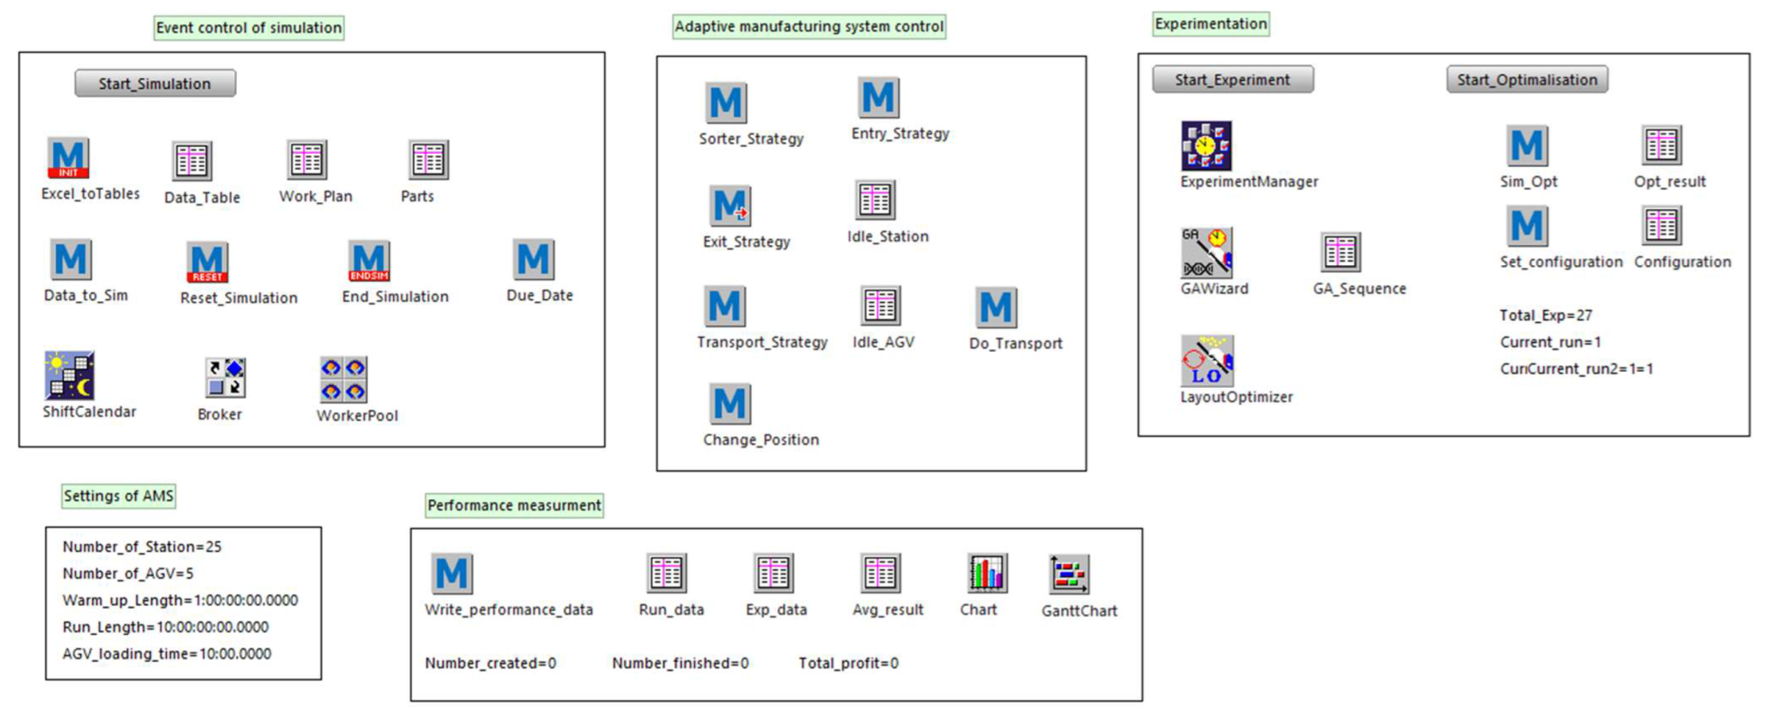This screenshot has height=720, width=1766.
Task: Select the Number_of_AGV=5 variable
Action: tap(128, 573)
